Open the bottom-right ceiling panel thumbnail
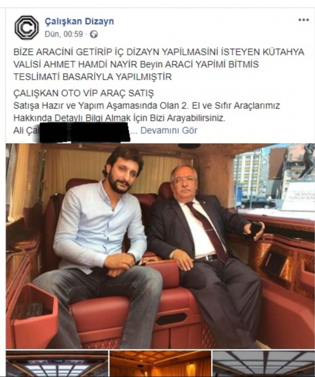 [264, 364]
